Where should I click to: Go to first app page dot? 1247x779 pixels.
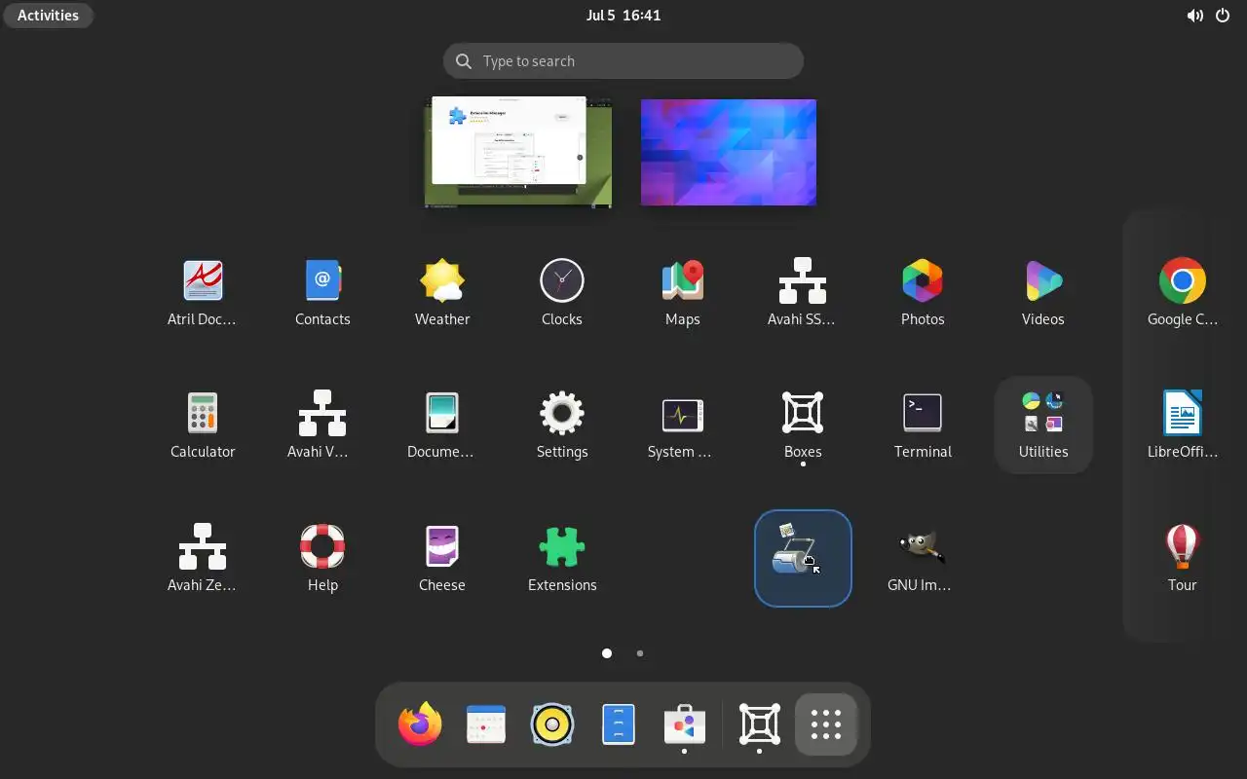(607, 653)
